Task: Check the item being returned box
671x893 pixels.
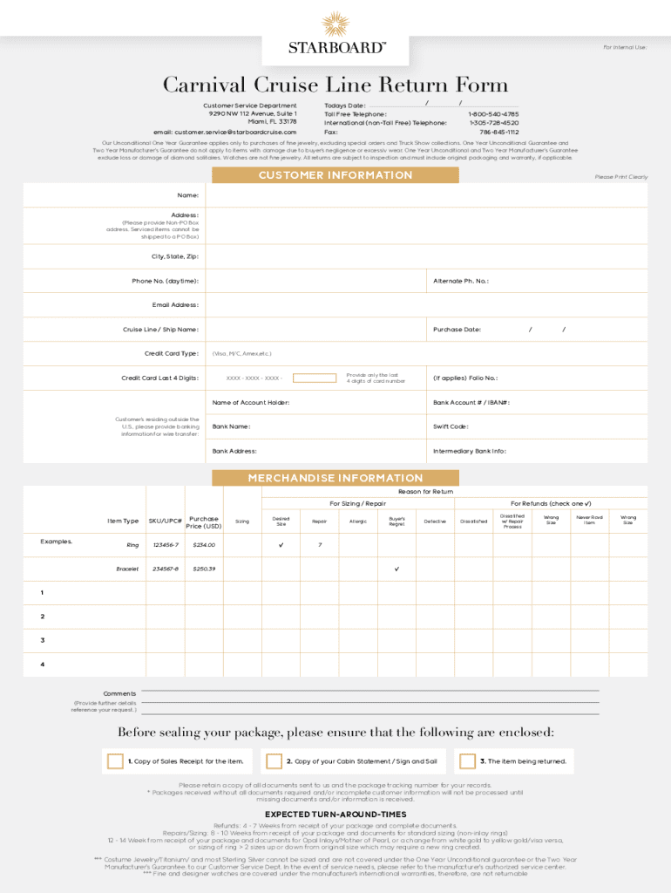Action: [467, 761]
